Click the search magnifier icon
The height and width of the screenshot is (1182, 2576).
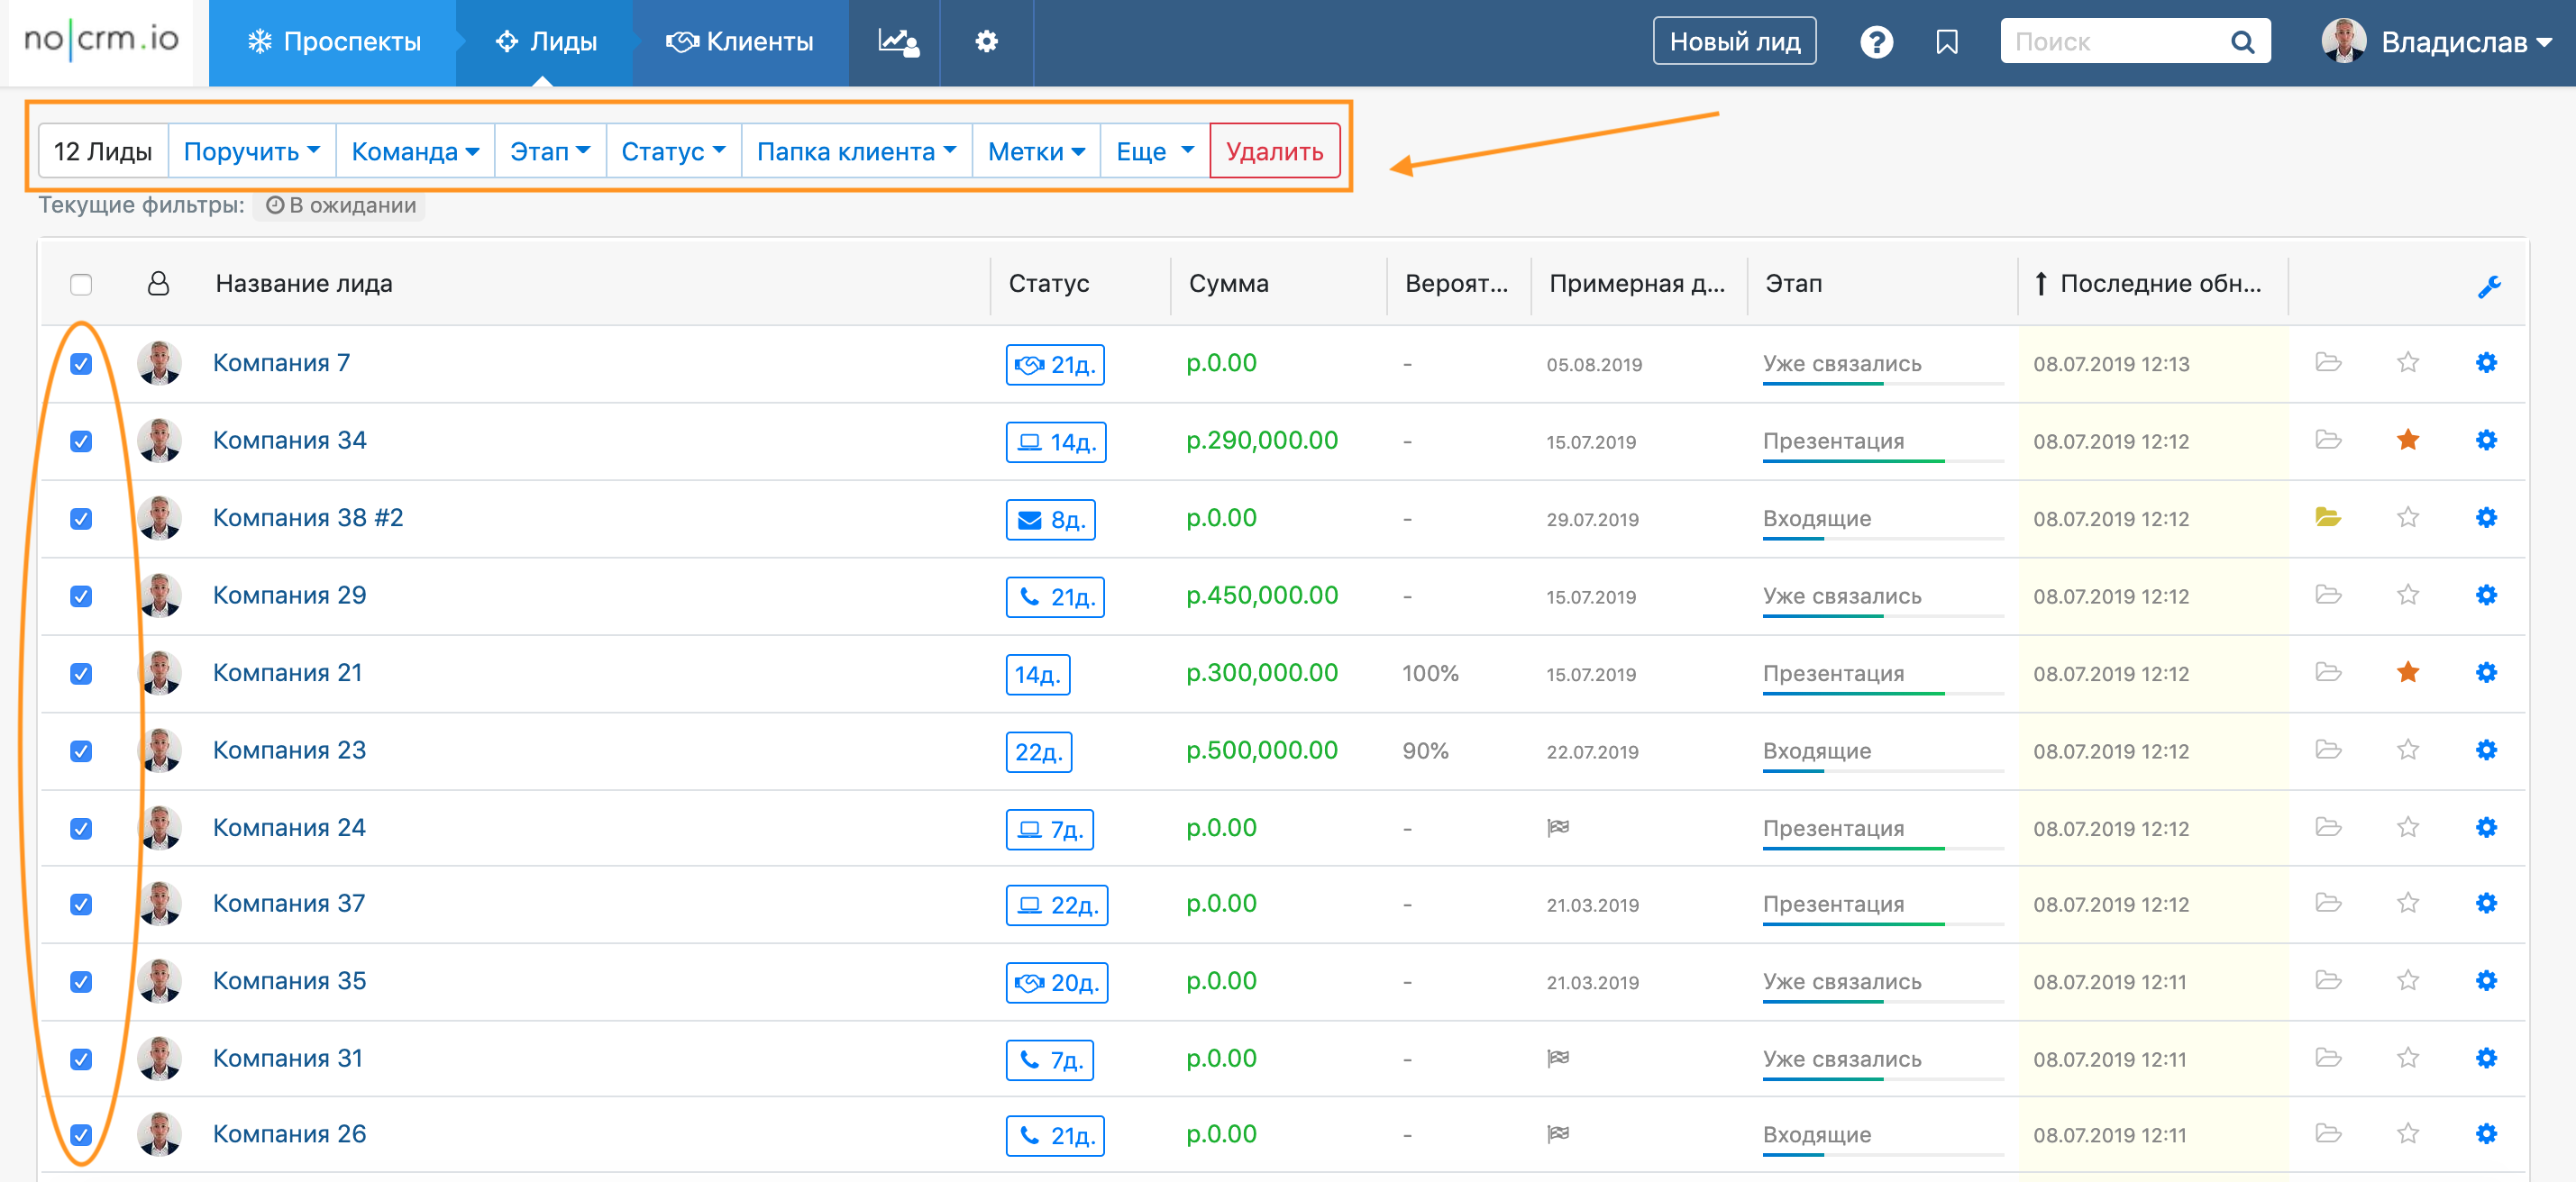point(2242,42)
